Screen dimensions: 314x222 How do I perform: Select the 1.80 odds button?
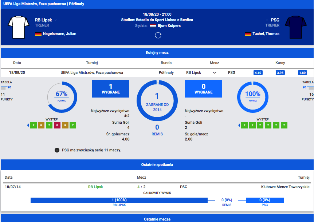[302, 72]
